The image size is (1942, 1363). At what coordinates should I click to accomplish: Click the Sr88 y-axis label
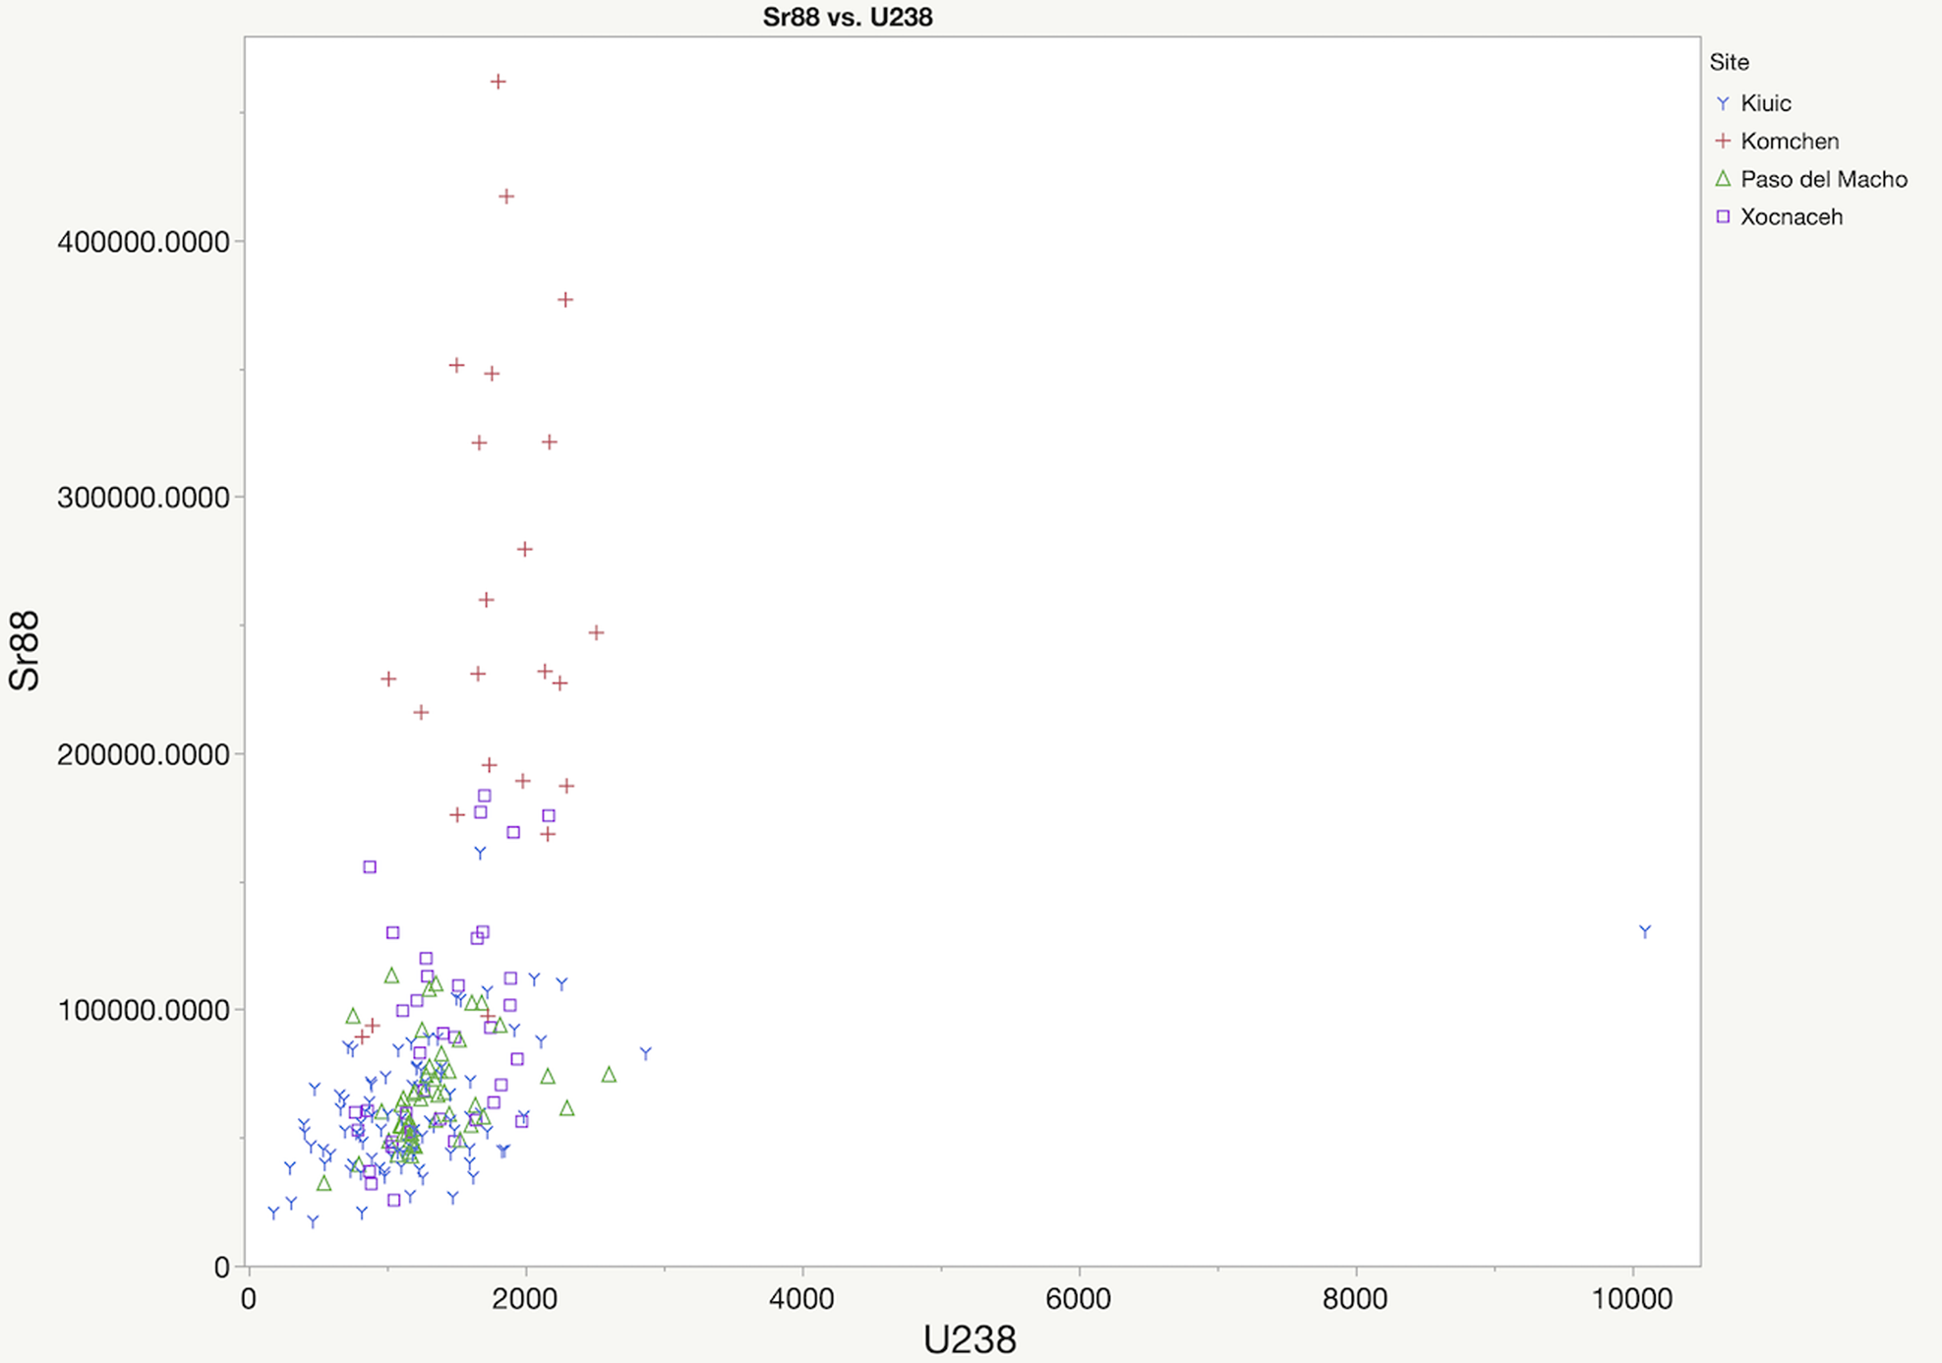pos(24,650)
